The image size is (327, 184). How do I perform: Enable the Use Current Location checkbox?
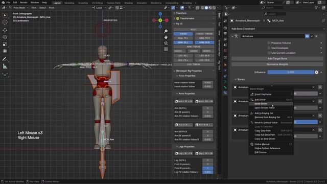point(269,53)
